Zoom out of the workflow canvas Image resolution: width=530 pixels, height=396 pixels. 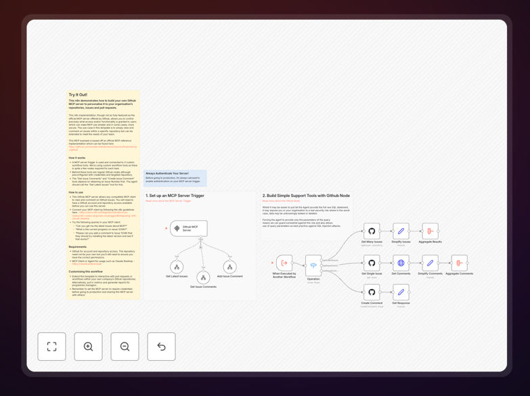click(125, 347)
